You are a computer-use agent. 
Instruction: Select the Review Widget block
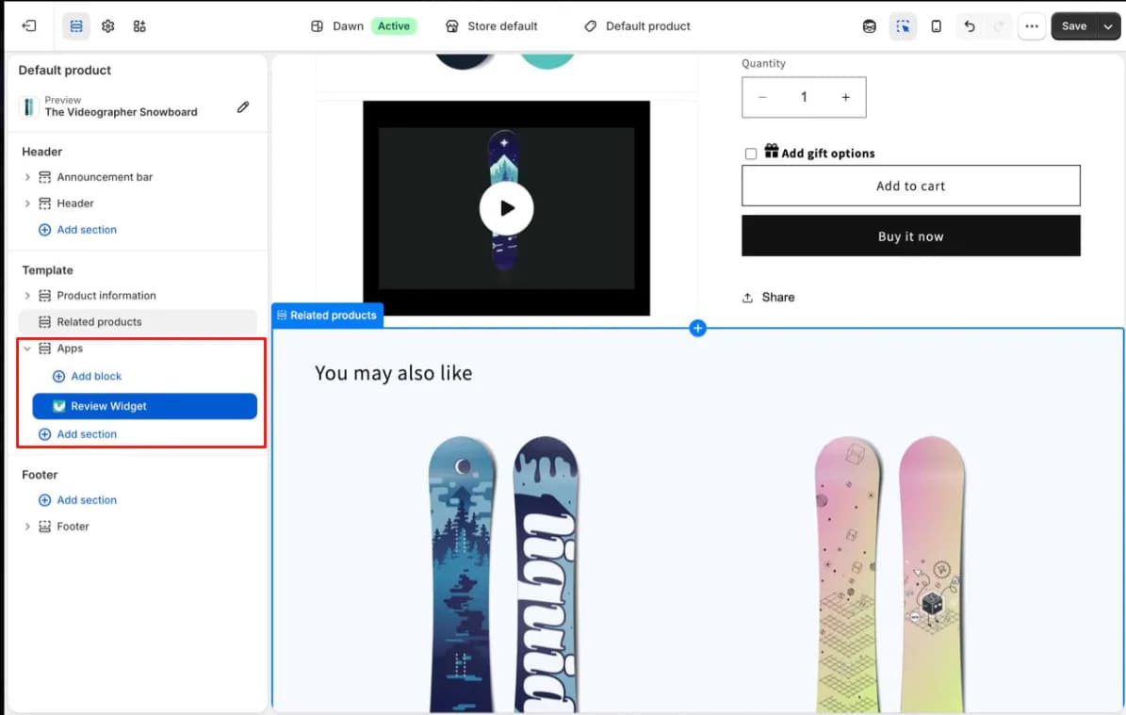[x=144, y=406]
